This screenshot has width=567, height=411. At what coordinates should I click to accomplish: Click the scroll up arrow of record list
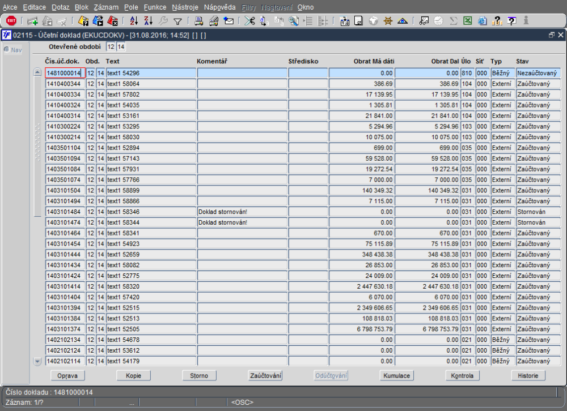(37, 72)
